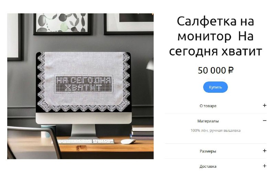Viewport: 275px width, 178px height.
Task: Click the framed leaf artwork in the photo
Action: click(63, 24)
